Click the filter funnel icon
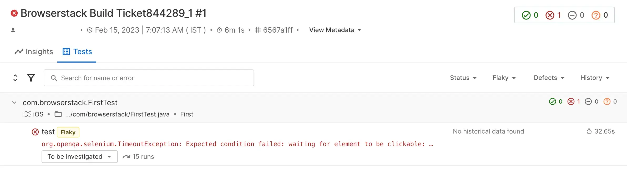This screenshot has width=627, height=184. click(x=31, y=78)
